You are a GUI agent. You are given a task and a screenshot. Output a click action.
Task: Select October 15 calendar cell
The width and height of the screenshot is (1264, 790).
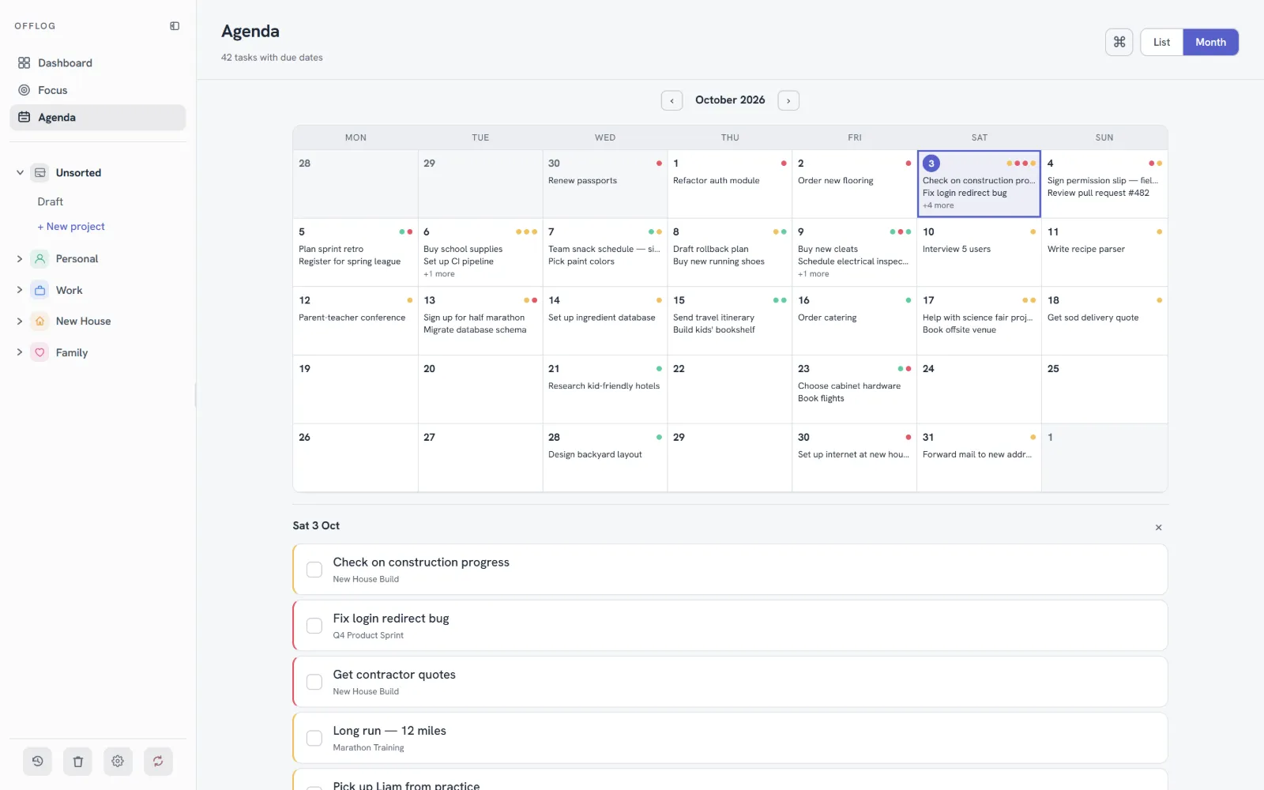(729, 321)
